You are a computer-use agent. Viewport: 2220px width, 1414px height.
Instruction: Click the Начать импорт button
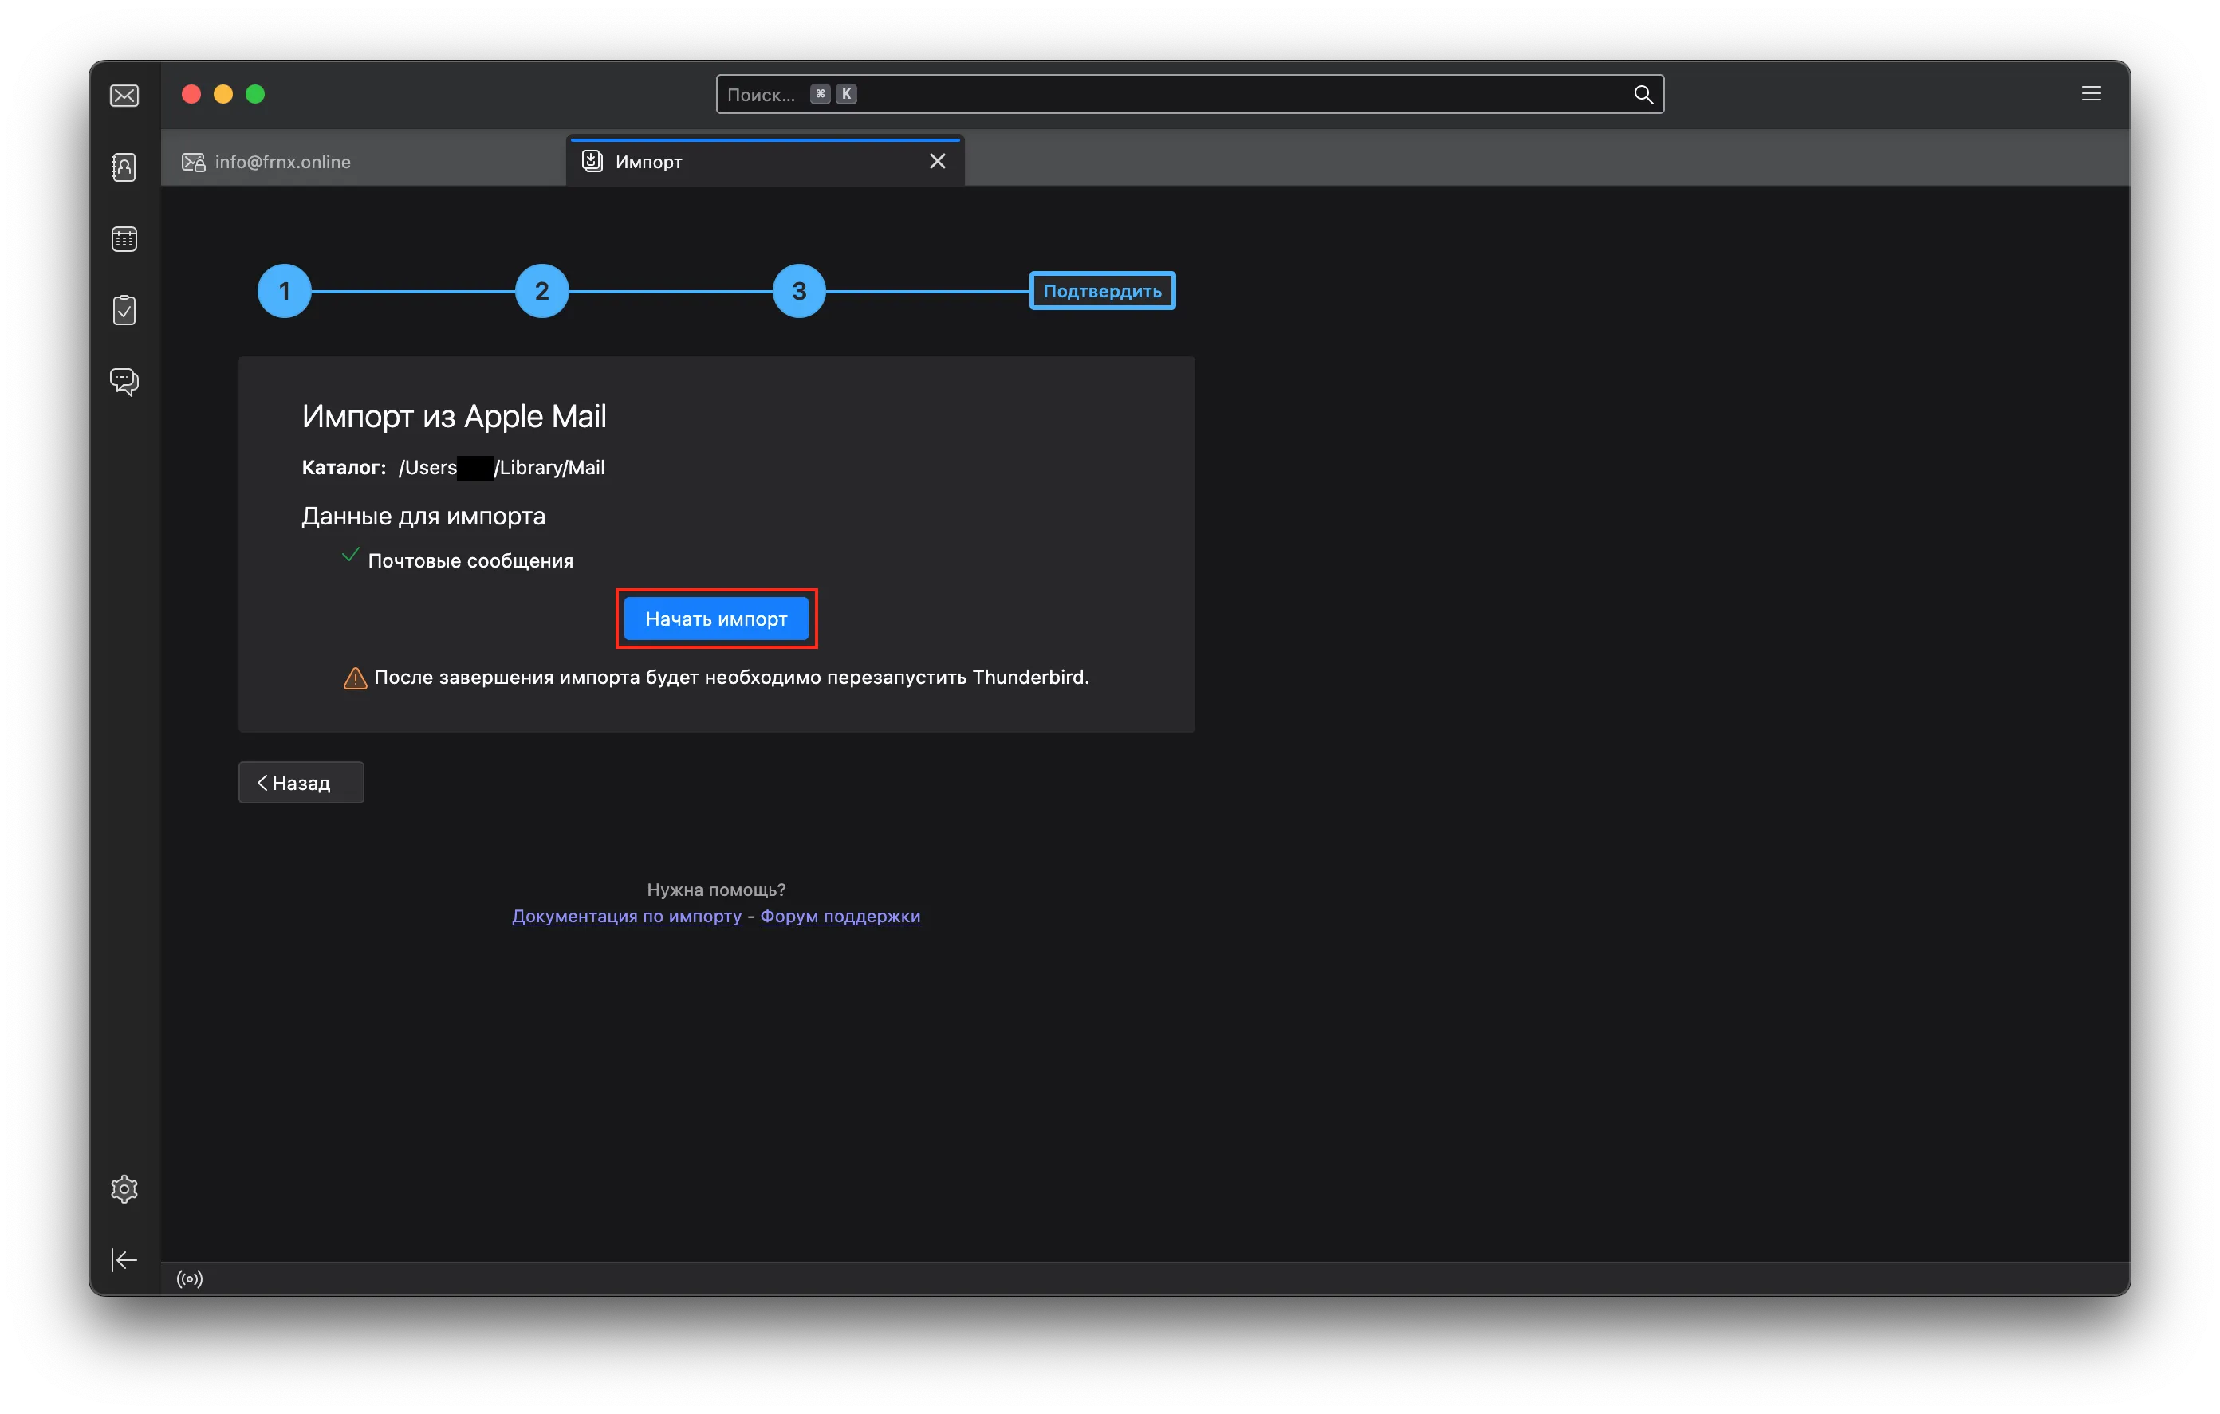point(716,619)
